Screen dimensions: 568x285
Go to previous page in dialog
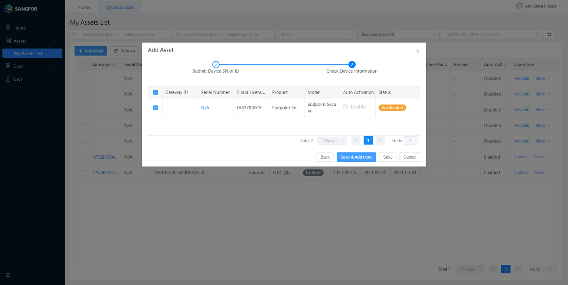click(356, 141)
